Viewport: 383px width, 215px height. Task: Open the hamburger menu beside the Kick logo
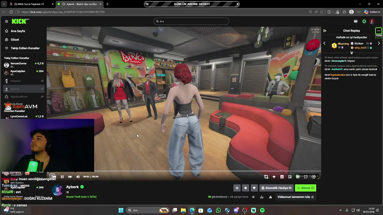point(6,21)
